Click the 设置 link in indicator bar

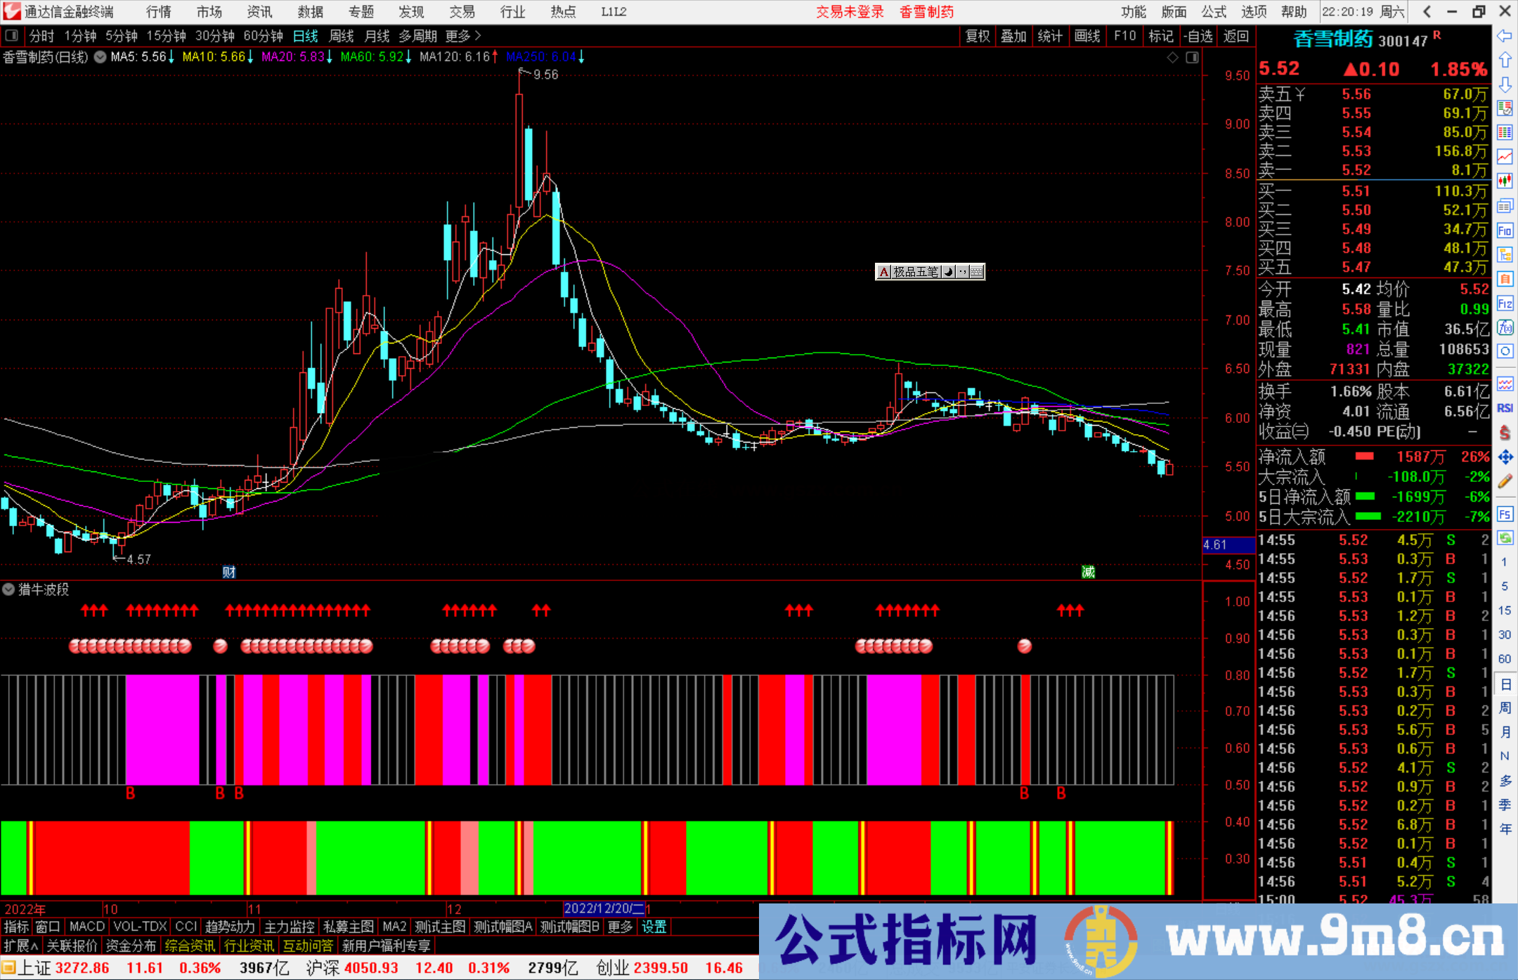point(654,927)
